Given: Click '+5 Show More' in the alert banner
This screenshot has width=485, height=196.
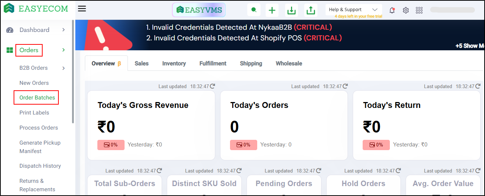Looking at the screenshot, I should (x=470, y=46).
